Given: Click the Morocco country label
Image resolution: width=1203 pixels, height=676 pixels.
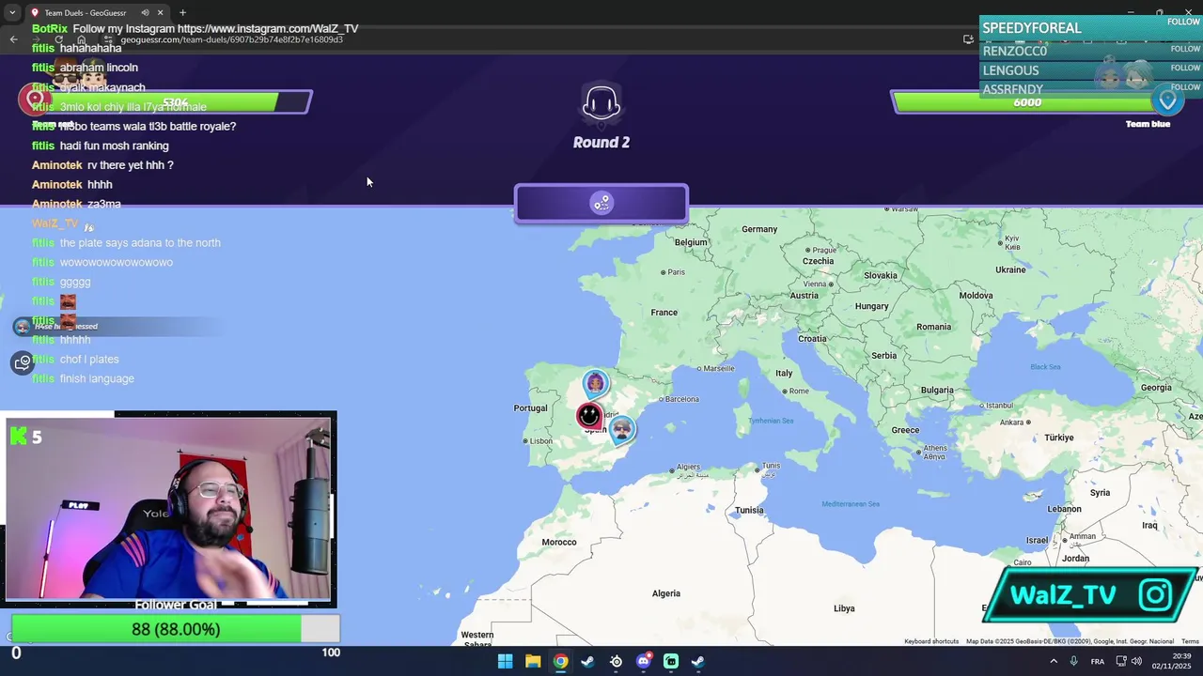Looking at the screenshot, I should click(559, 542).
